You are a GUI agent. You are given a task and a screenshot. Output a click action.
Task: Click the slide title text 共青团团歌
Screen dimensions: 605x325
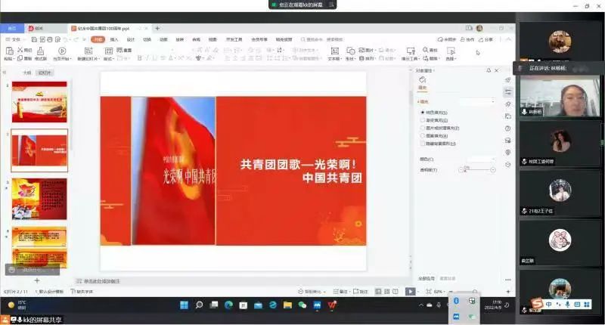[x=301, y=170]
